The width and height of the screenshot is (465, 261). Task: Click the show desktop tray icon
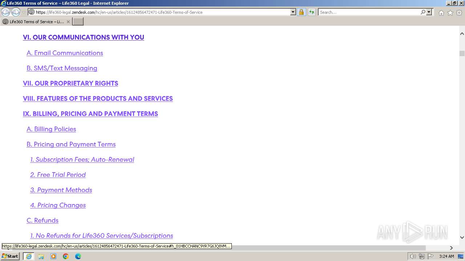(x=461, y=256)
